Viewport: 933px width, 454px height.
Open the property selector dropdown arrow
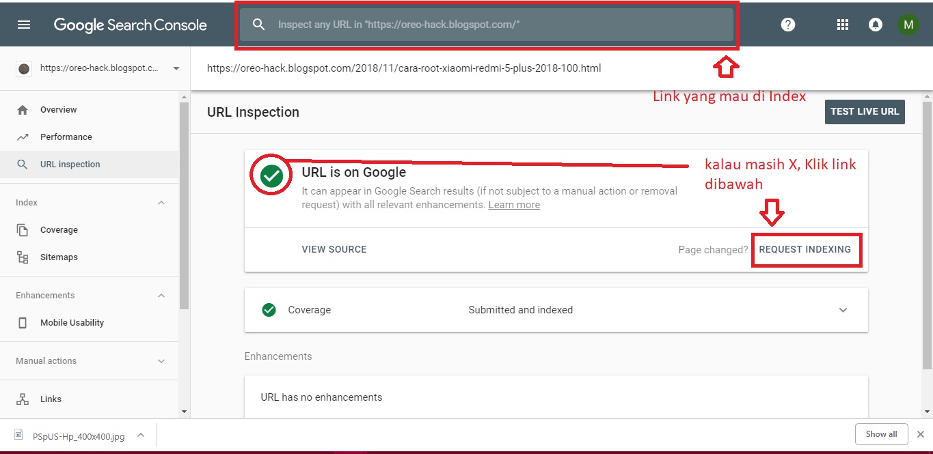tap(176, 68)
